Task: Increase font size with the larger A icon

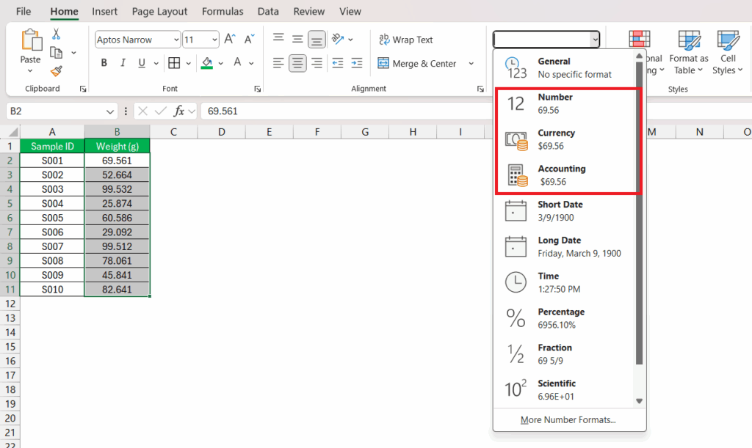Action: coord(230,40)
